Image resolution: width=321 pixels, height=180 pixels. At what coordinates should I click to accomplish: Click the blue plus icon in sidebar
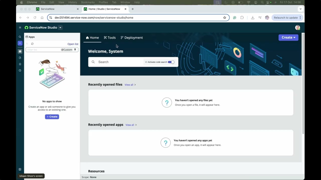[x=20, y=43]
